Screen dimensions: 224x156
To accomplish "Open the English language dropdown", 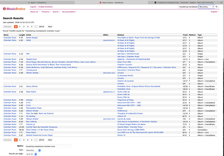I will (215, 12).
